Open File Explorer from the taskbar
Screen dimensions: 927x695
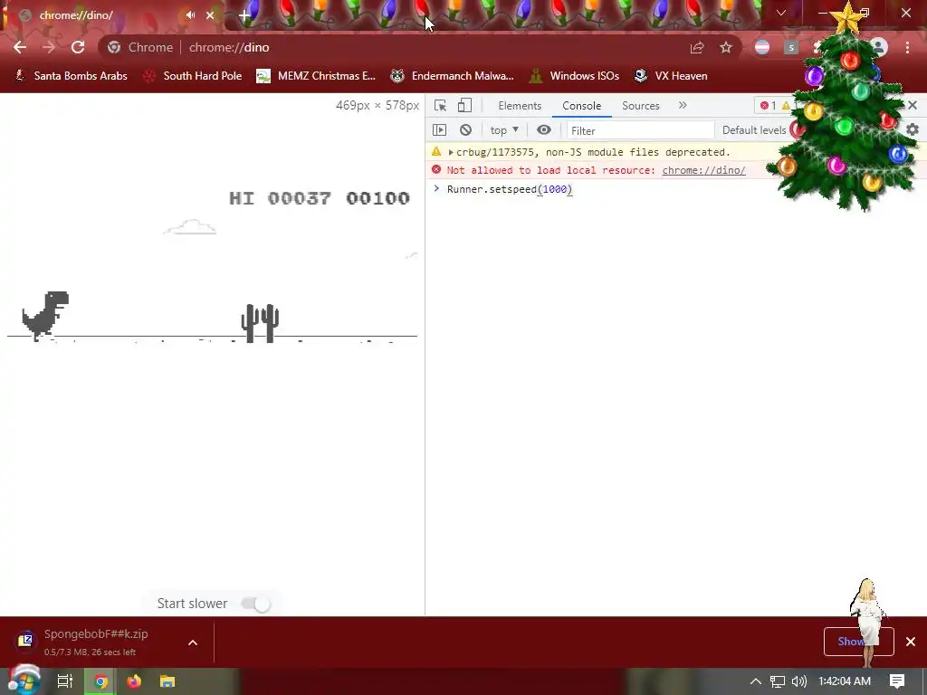coord(167,681)
